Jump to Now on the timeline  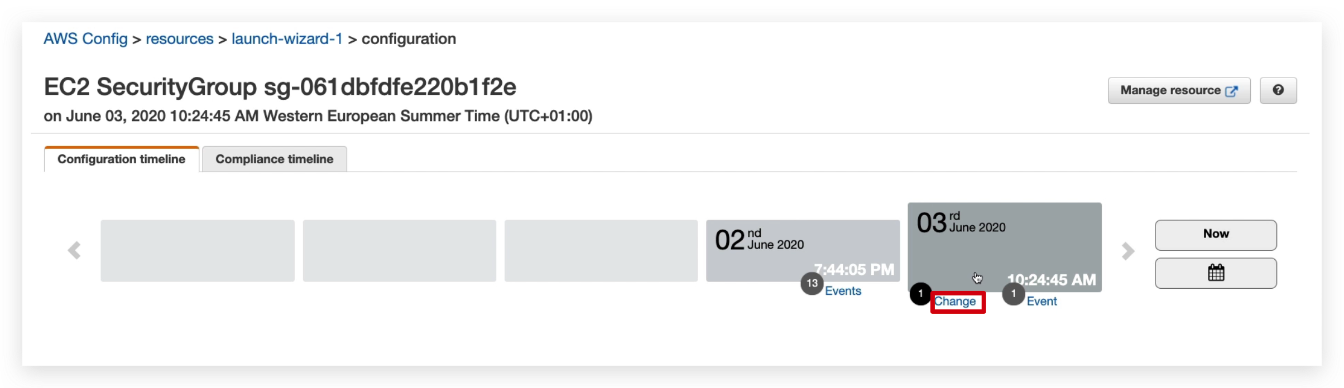pyautogui.click(x=1216, y=235)
